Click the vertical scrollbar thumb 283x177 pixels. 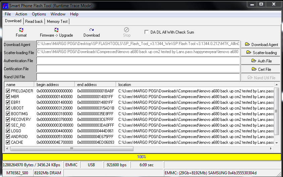click(x=277, y=111)
